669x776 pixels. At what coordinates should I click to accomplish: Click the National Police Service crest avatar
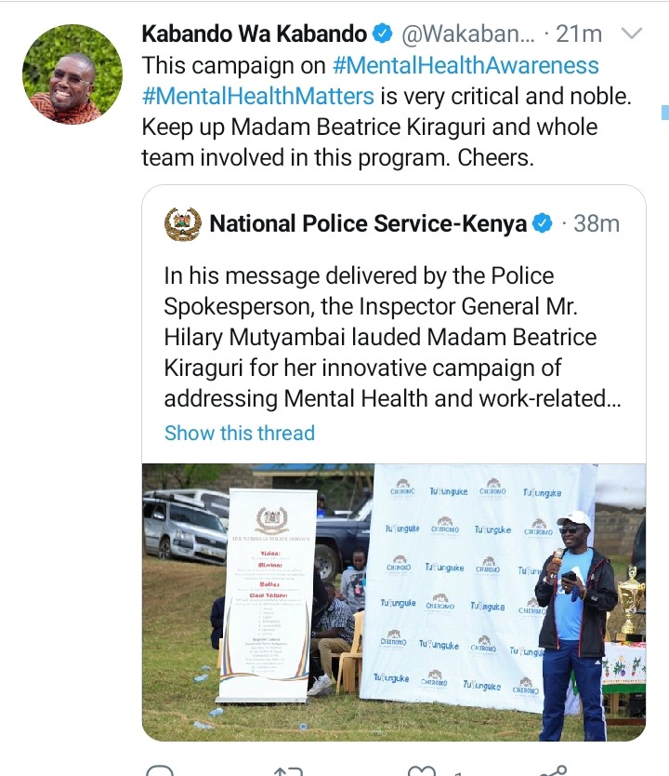pyautogui.click(x=183, y=223)
